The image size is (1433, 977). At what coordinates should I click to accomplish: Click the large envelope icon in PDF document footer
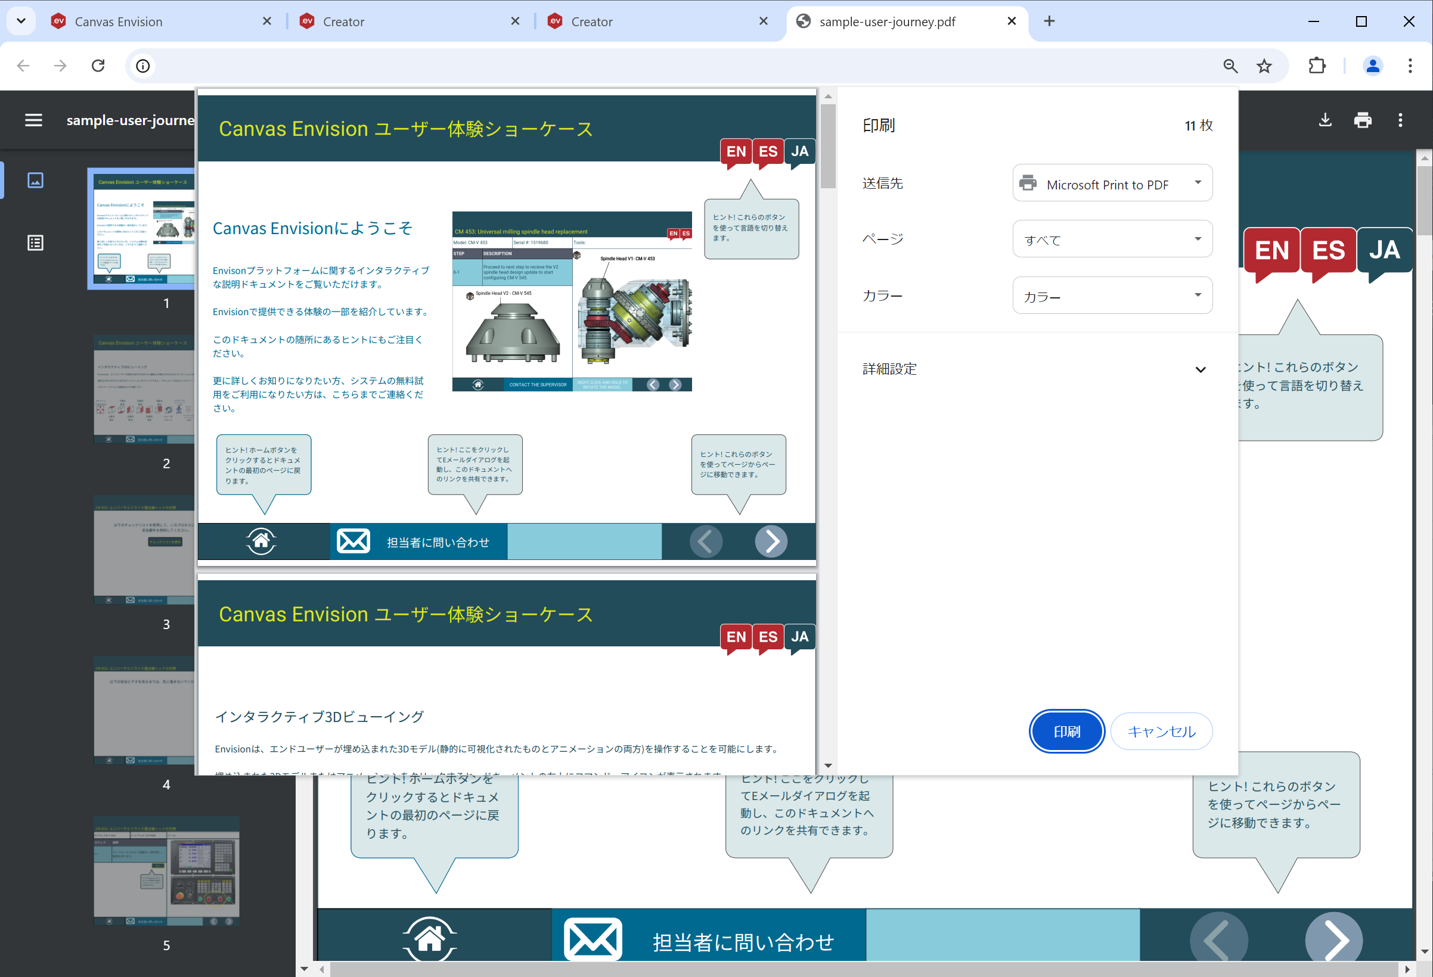[593, 940]
